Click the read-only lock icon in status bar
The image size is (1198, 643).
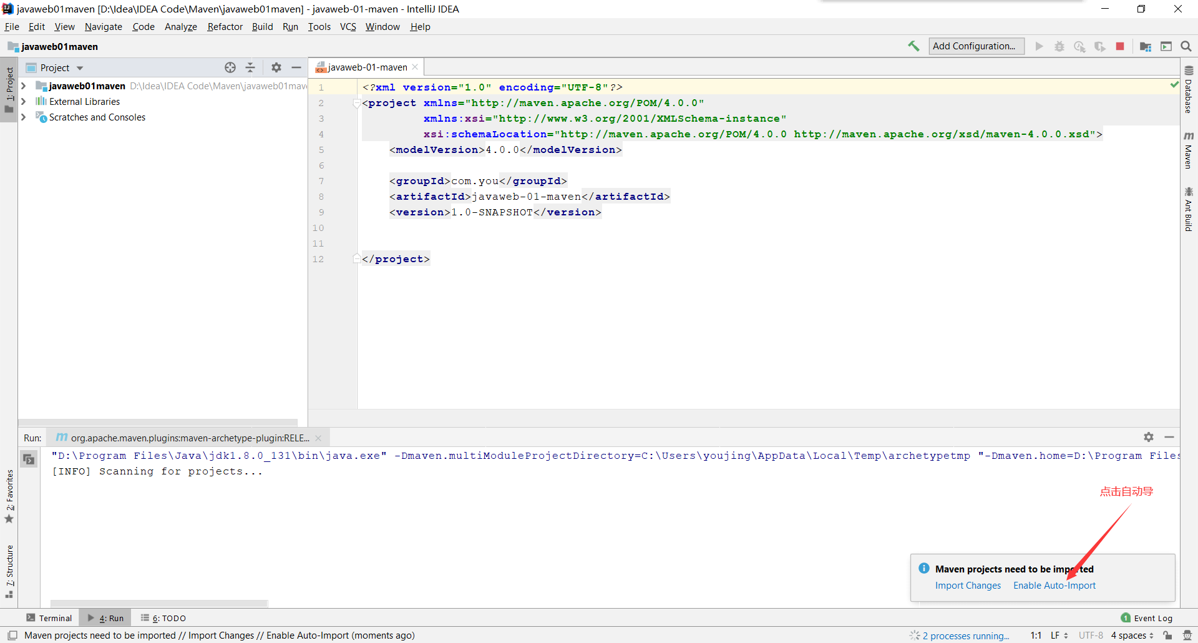click(x=1167, y=636)
